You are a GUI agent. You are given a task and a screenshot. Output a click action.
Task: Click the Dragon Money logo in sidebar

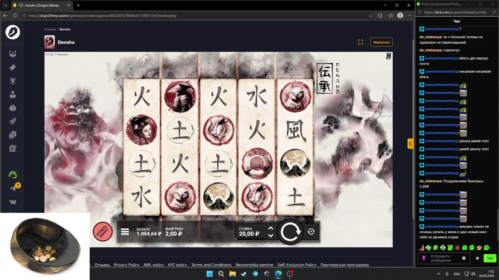[x=13, y=32]
